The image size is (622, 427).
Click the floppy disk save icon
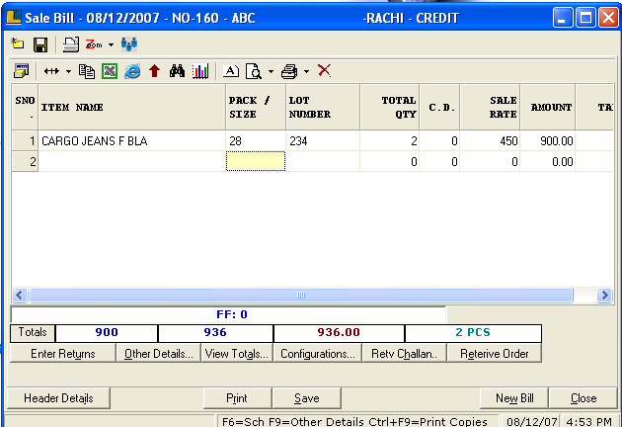point(40,44)
